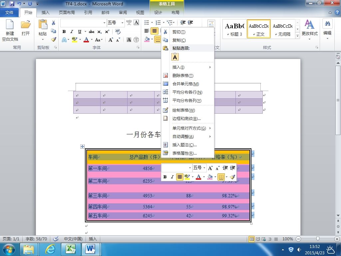Switch to the 页面布局 ribbon tab
This screenshot has height=256, width=341.
(67, 13)
